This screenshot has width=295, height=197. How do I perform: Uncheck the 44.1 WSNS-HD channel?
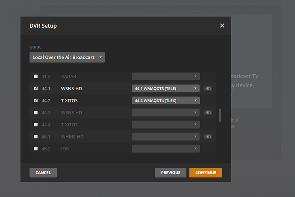(36, 88)
